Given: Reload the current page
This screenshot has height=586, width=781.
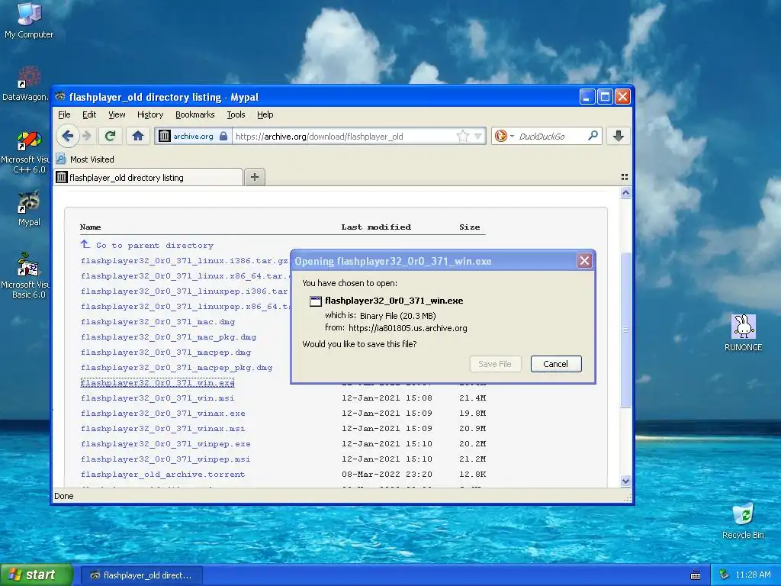Looking at the screenshot, I should [110, 136].
